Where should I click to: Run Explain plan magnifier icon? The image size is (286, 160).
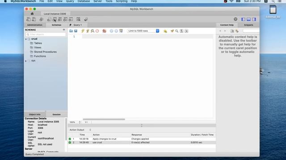point(93,31)
